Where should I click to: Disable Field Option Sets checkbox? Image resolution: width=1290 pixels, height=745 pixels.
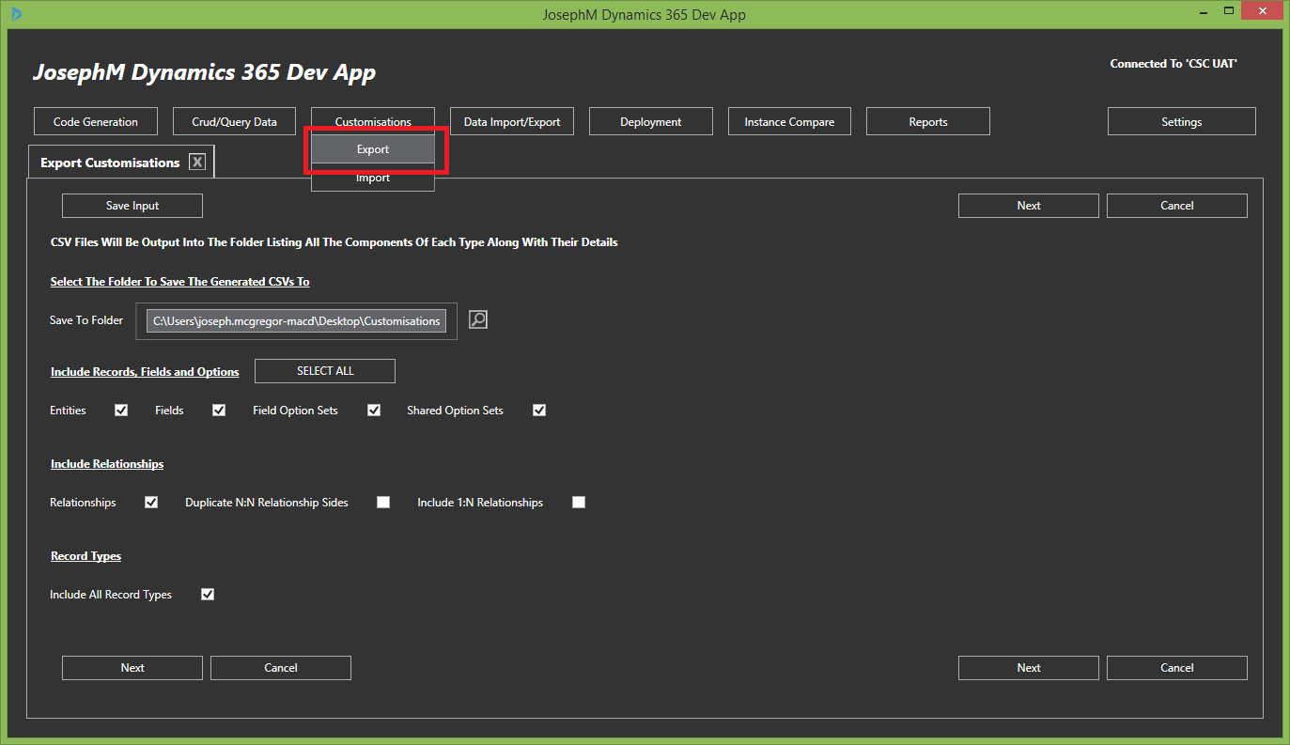(x=374, y=411)
